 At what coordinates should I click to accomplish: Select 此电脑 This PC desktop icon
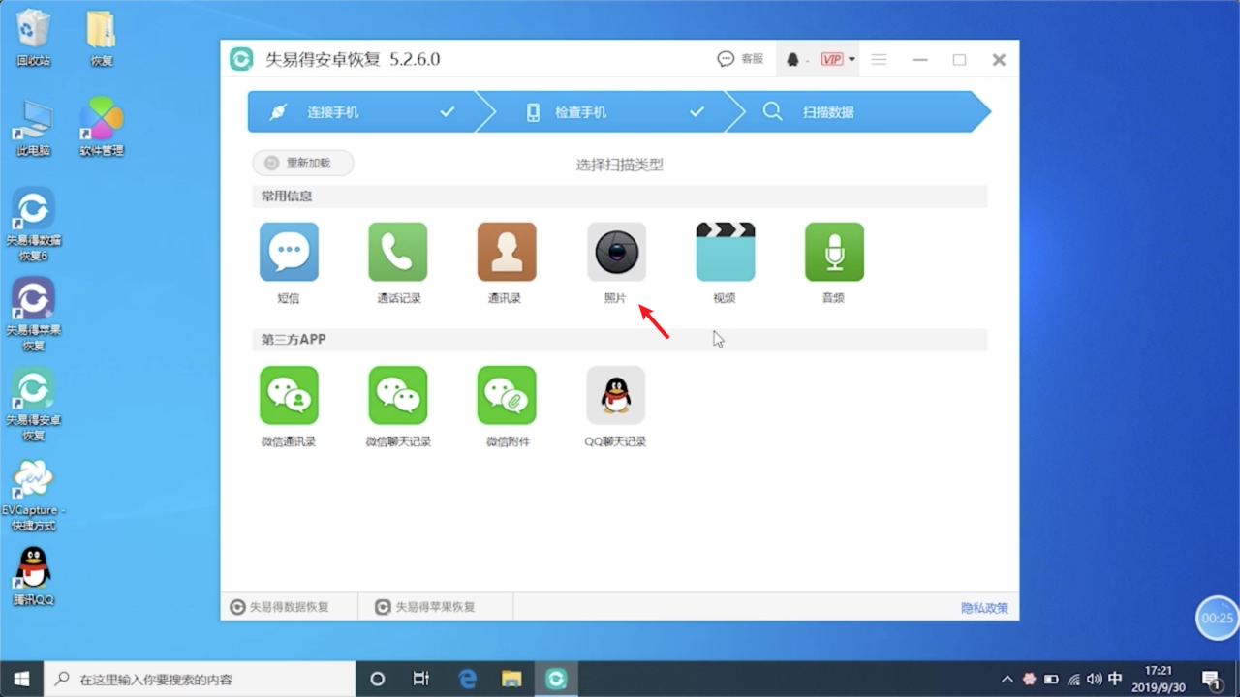pyautogui.click(x=34, y=128)
